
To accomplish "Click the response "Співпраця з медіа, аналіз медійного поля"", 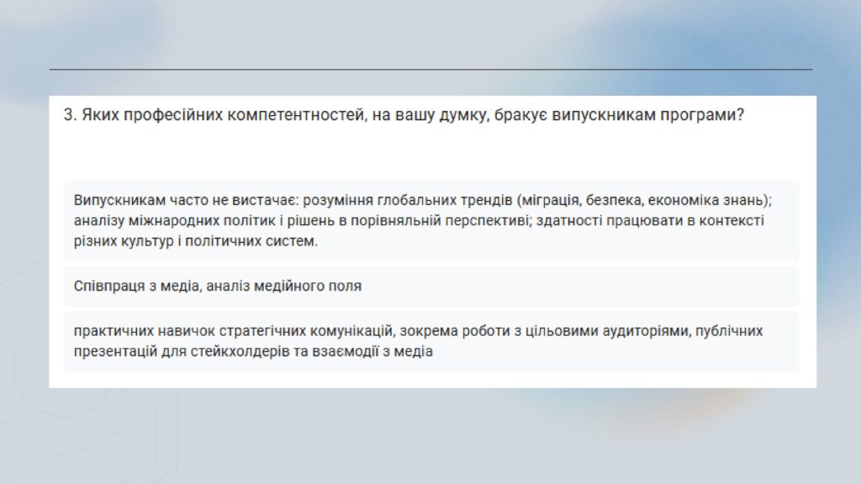I will (218, 286).
